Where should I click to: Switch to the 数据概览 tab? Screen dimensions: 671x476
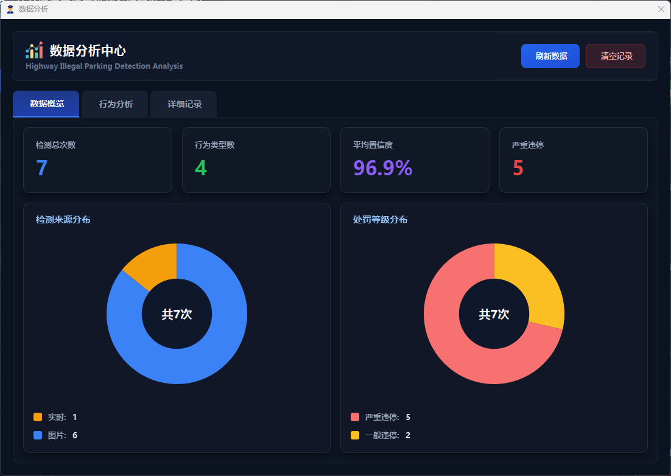(x=46, y=104)
